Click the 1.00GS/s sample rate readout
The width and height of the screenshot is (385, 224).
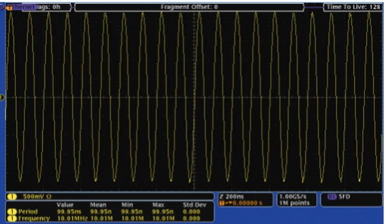tap(293, 197)
